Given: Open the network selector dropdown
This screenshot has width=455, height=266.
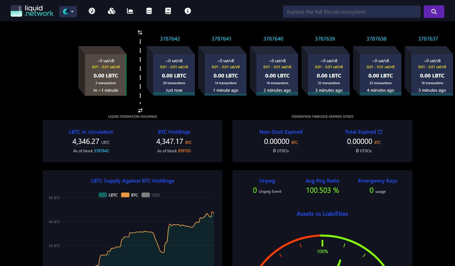Looking at the screenshot, I should [68, 12].
